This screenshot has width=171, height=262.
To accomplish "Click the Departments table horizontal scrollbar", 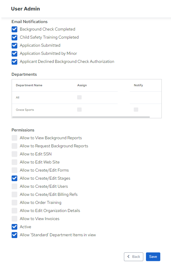I will click(x=81, y=117).
